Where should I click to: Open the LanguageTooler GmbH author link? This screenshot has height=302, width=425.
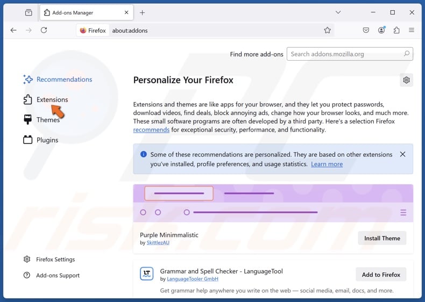click(x=193, y=279)
